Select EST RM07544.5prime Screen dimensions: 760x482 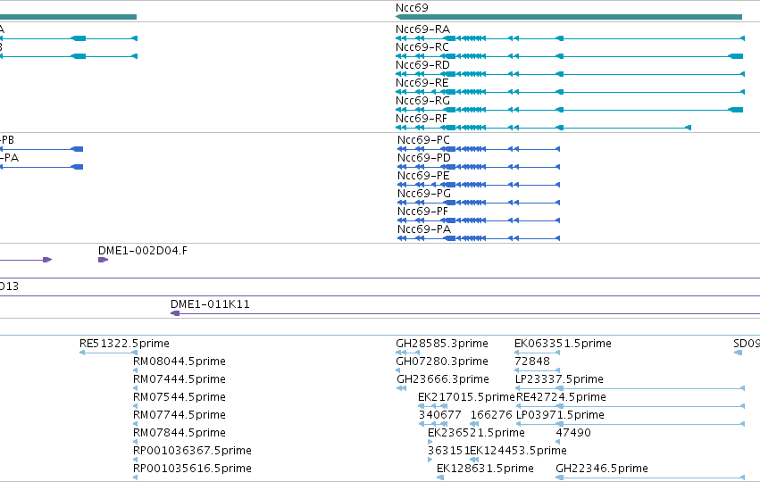point(180,397)
